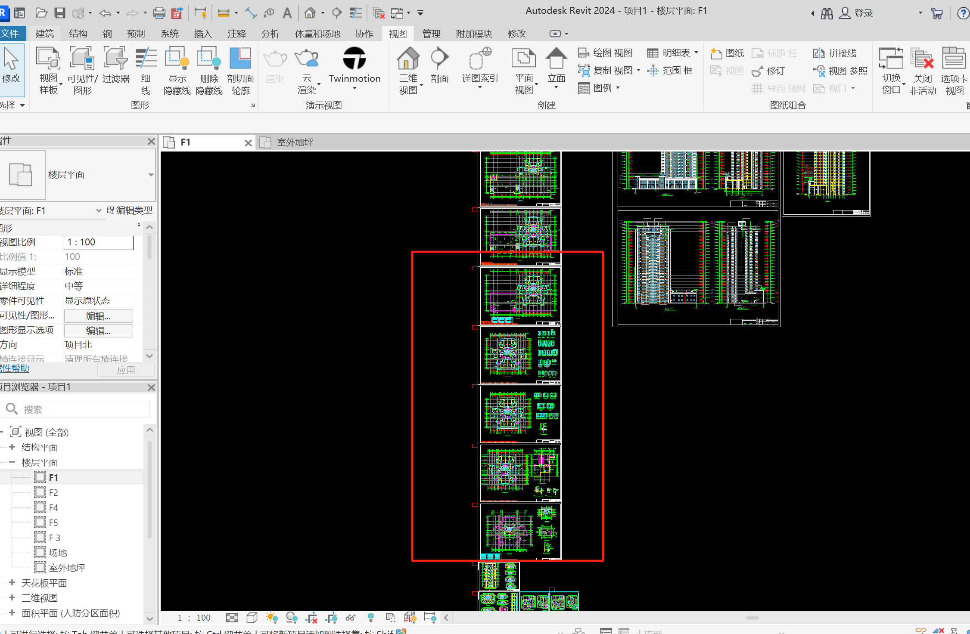This screenshot has width=970, height=634.
Task: Click the project browser 搜索 field
Action: coord(76,409)
